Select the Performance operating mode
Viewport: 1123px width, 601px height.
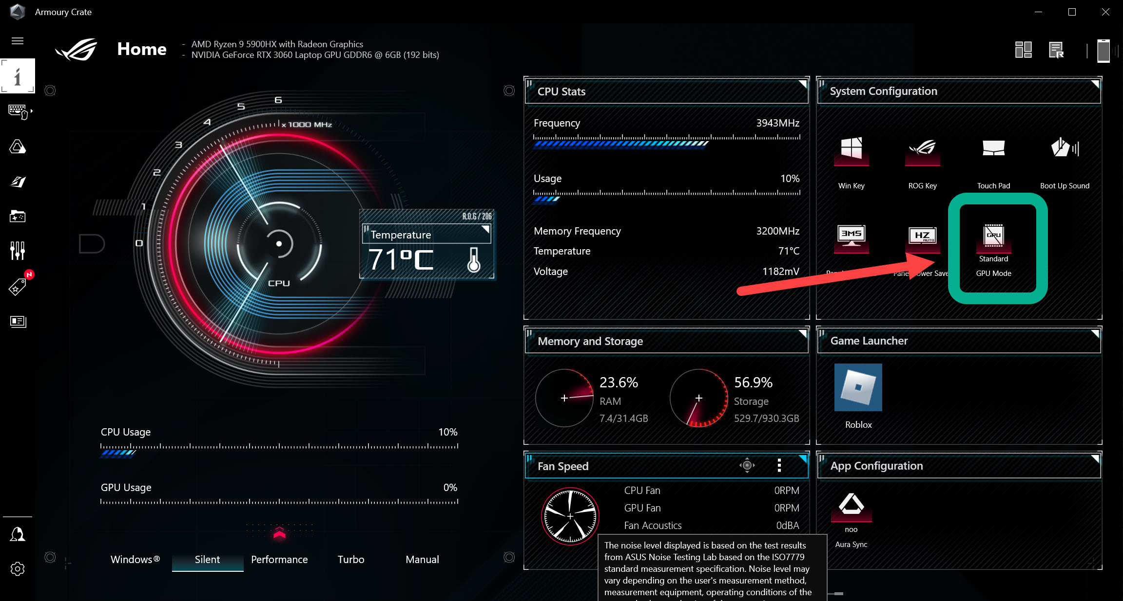pos(279,560)
